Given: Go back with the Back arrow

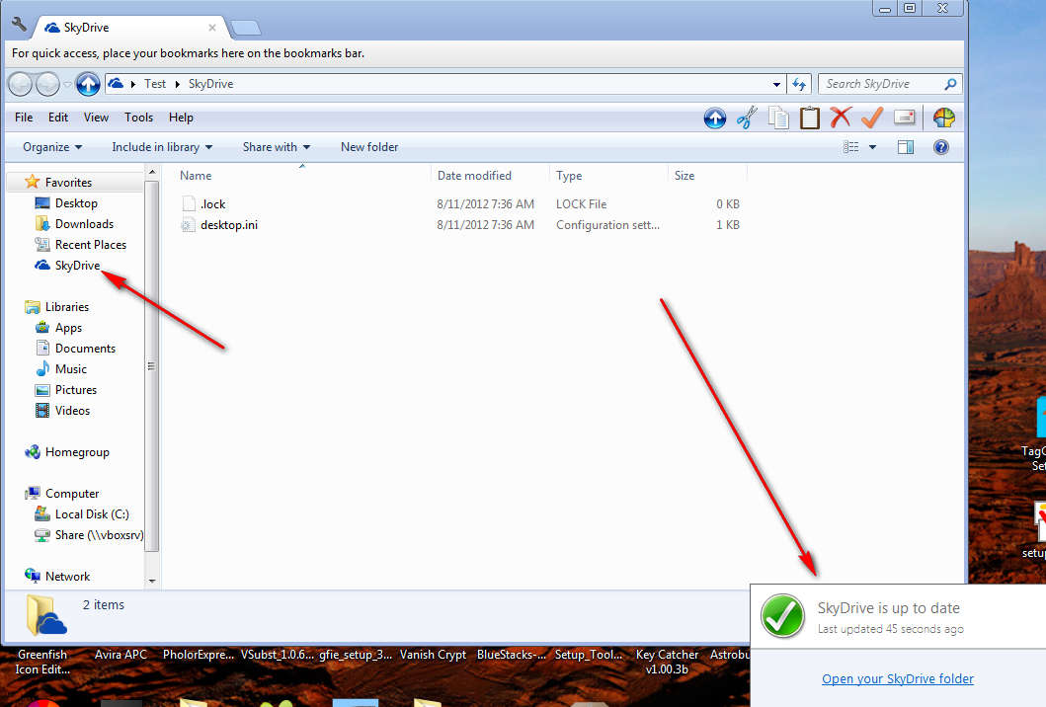Looking at the screenshot, I should point(20,84).
